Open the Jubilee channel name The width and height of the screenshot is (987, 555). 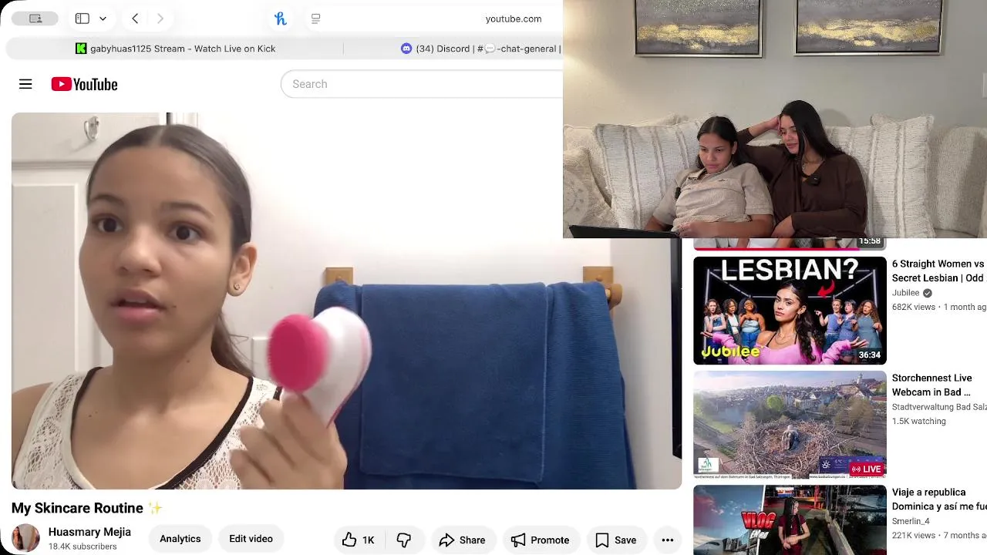[x=906, y=293]
